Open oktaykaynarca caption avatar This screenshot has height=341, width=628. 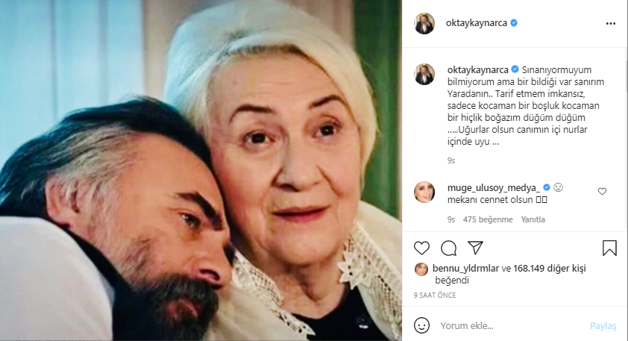pyautogui.click(x=424, y=74)
